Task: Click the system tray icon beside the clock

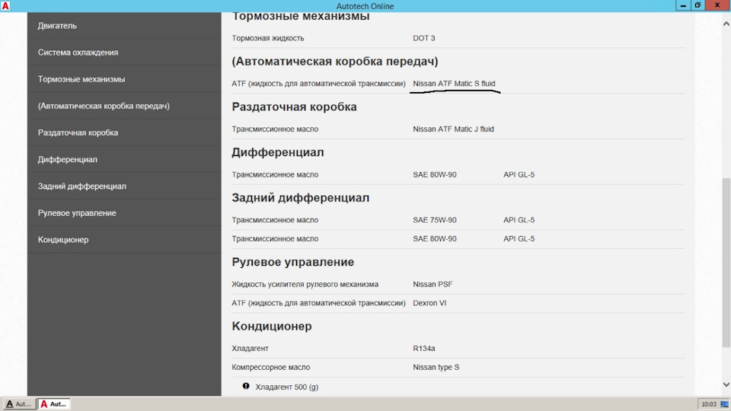Action: point(723,404)
